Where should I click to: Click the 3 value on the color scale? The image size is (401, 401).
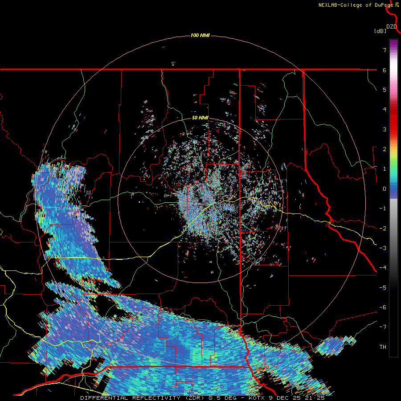(x=385, y=129)
